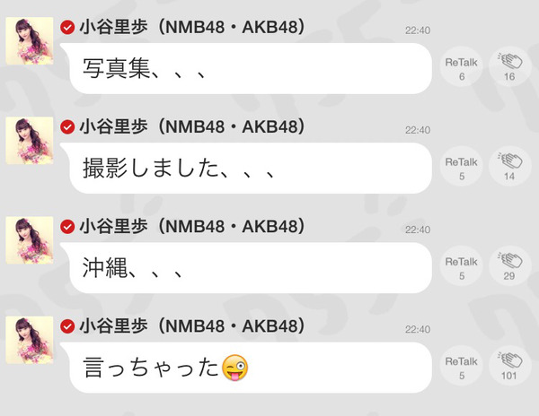Click ReTalk on the 撮影しました message

(x=462, y=167)
